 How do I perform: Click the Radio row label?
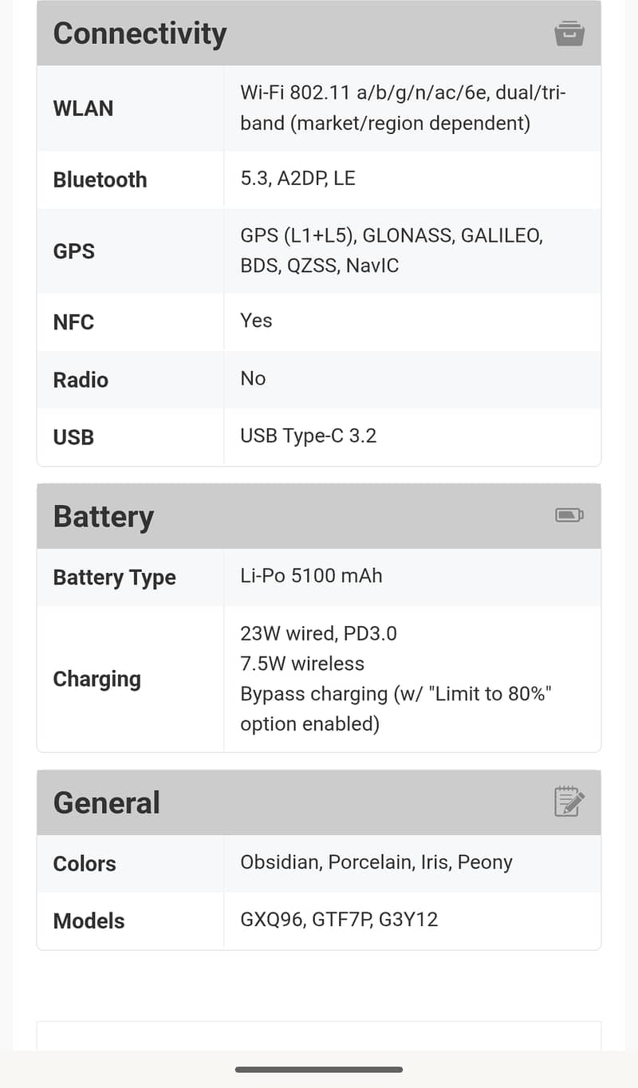tap(81, 380)
